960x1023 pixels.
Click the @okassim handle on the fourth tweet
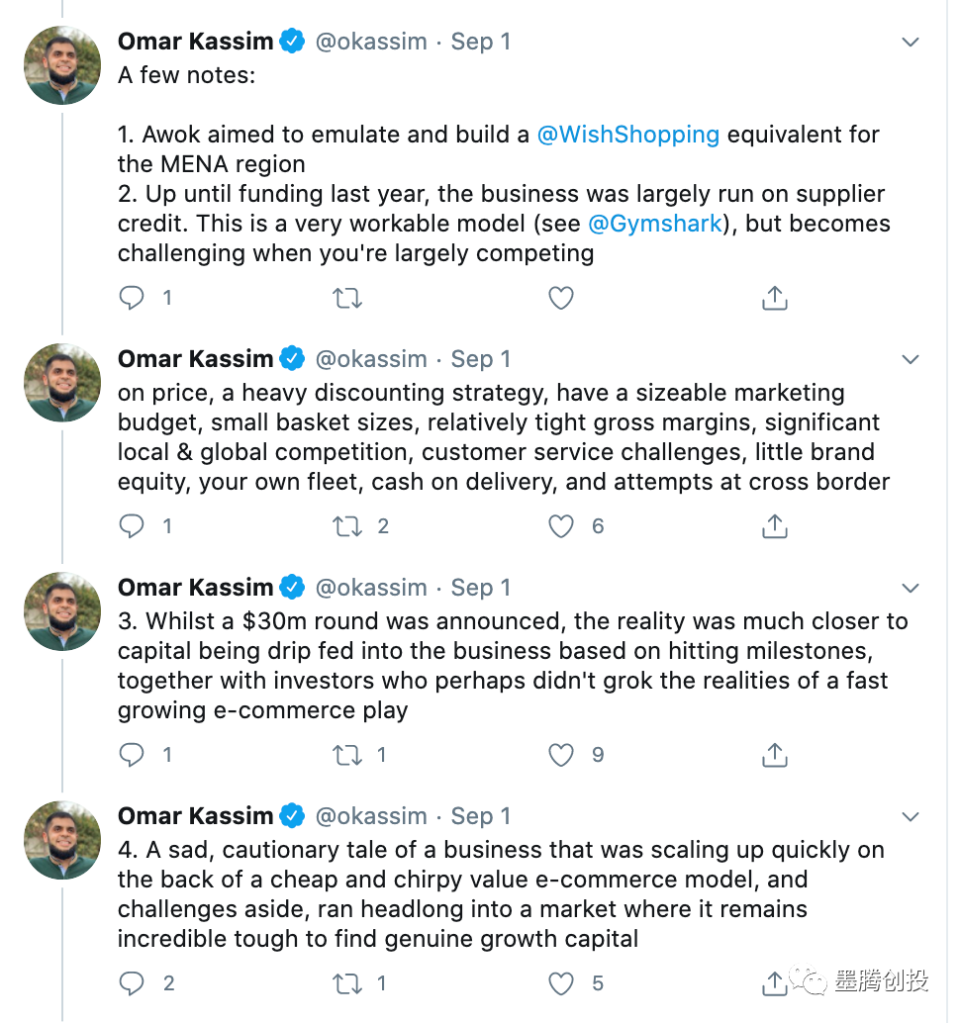(371, 816)
